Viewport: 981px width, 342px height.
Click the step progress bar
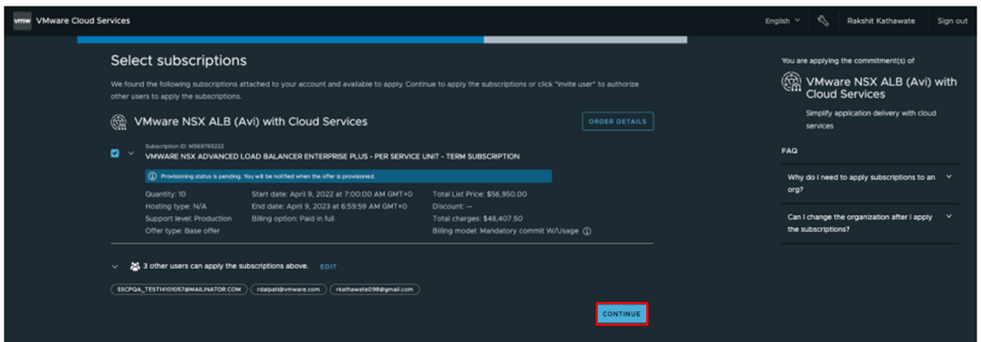pyautogui.click(x=382, y=39)
